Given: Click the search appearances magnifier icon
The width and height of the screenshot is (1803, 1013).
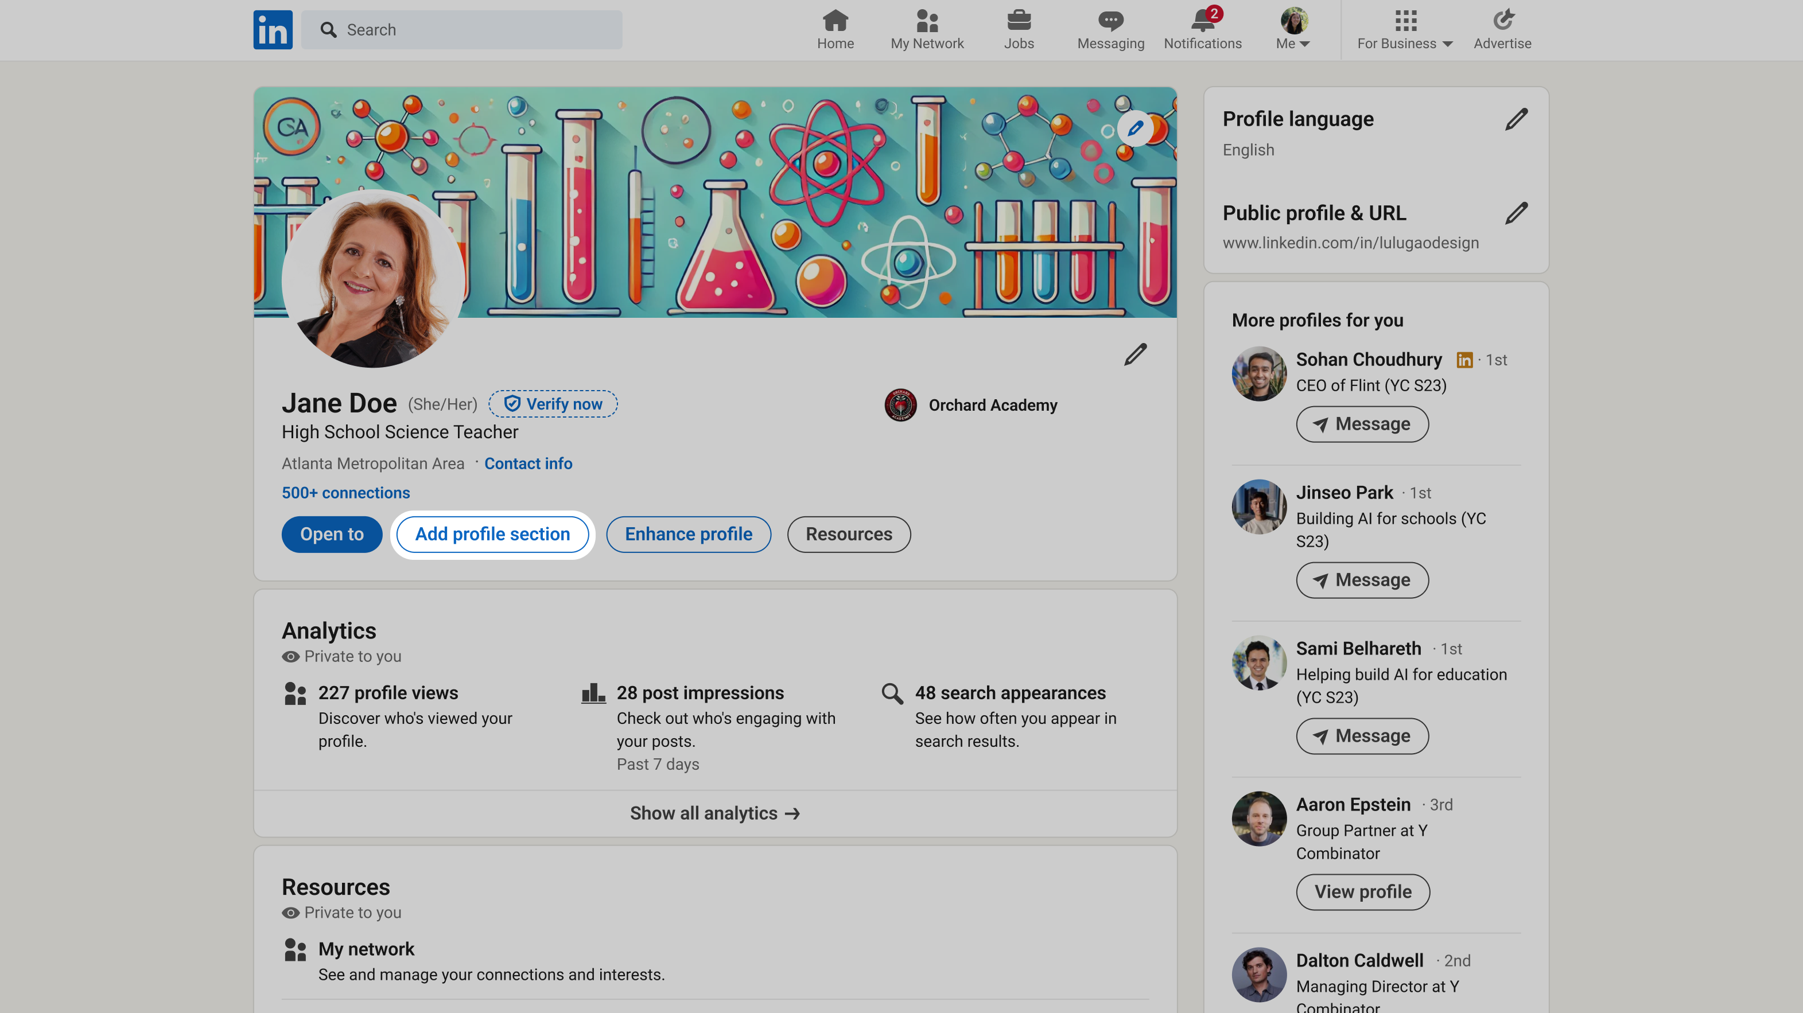Looking at the screenshot, I should point(892,693).
